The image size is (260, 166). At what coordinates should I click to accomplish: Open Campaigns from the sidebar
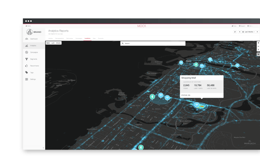click(34, 52)
